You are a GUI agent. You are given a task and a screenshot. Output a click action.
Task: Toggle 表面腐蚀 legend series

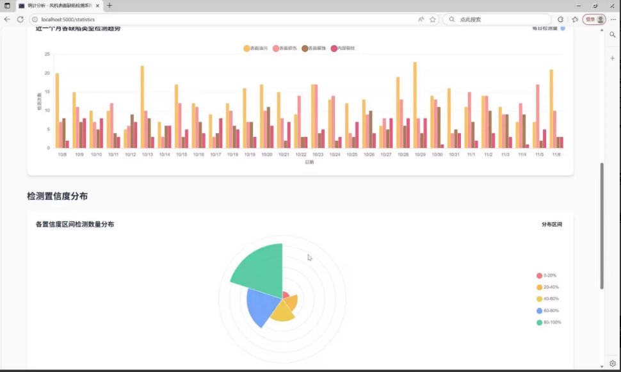point(314,48)
